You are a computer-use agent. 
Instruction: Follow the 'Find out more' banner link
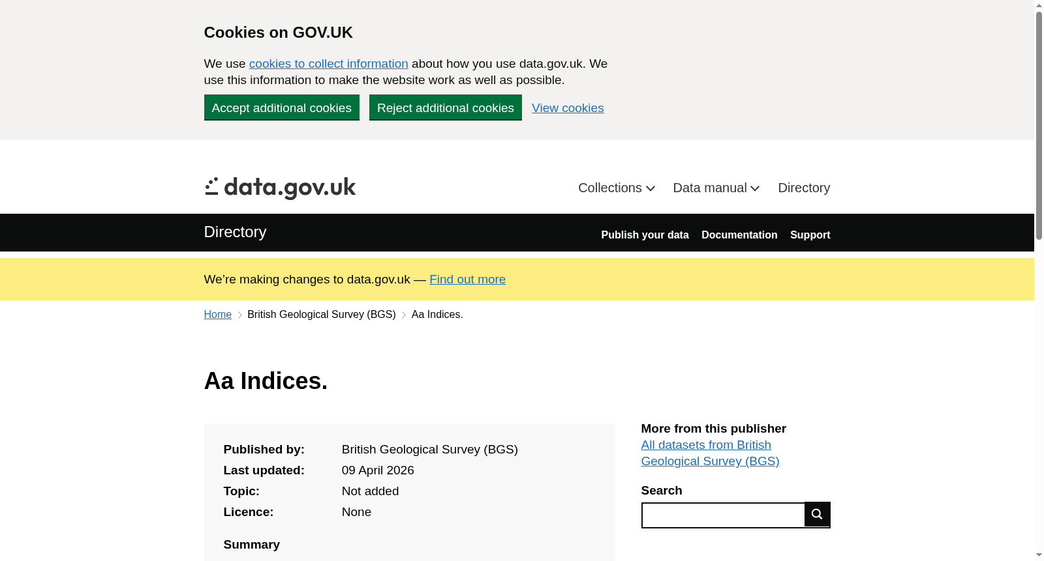(467, 280)
